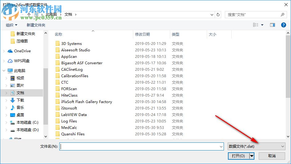Select the CalibrationFiles folder name
This screenshot has height=164, width=291.
pos(75,76)
